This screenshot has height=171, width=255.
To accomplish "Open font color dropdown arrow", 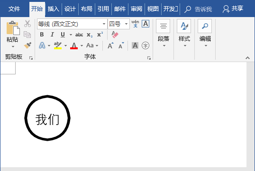I will (x=82, y=45).
